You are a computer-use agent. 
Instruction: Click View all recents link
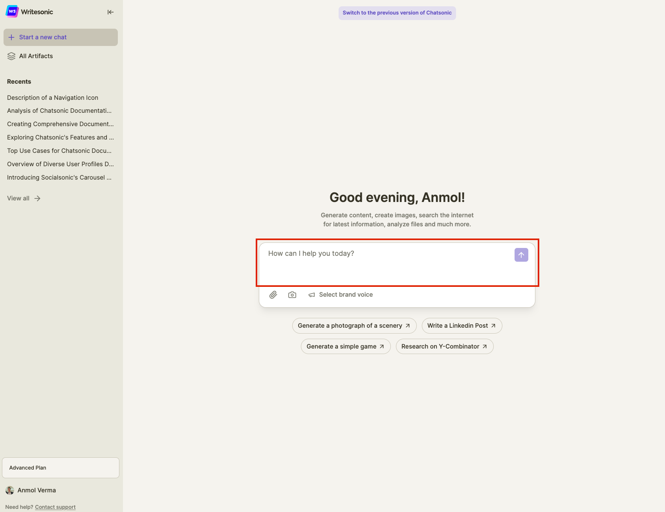24,198
